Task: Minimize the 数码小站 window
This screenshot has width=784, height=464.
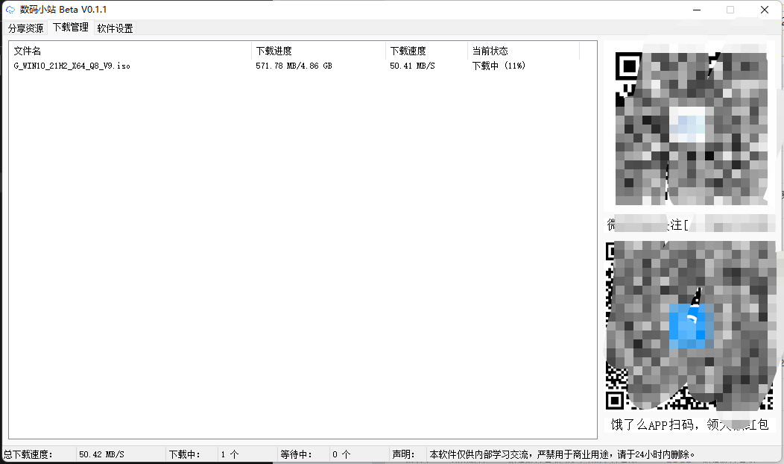Action: (696, 10)
